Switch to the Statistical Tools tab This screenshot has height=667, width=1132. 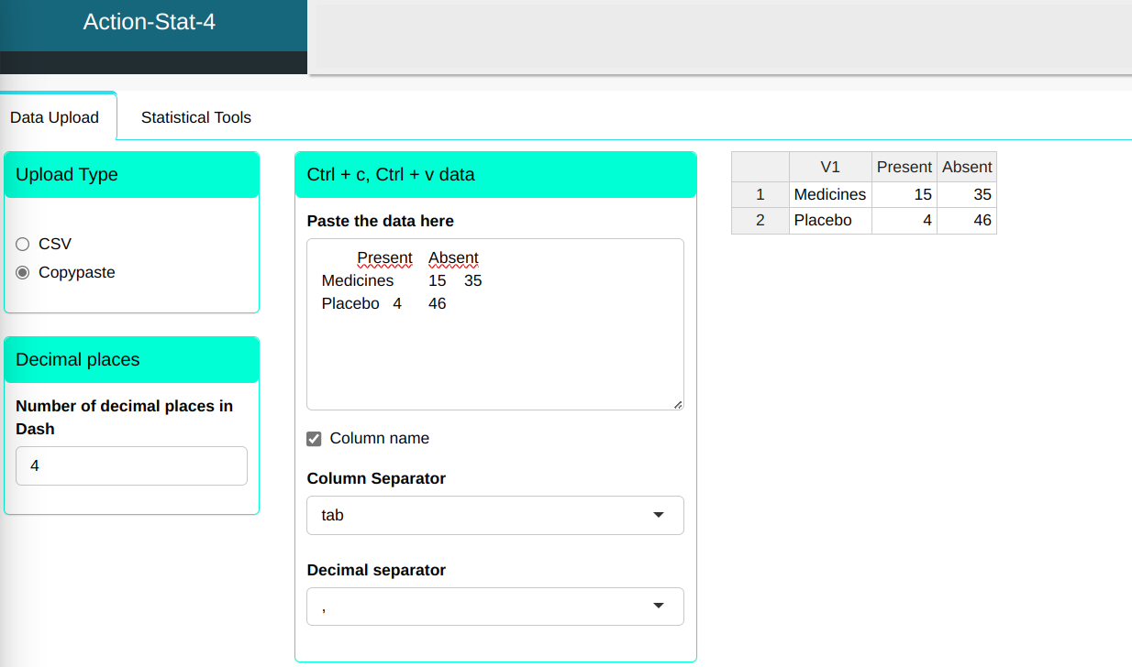pyautogui.click(x=195, y=117)
